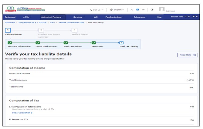
Task: Click the Taxes Paid green checkmark
Action: click(x=93, y=43)
